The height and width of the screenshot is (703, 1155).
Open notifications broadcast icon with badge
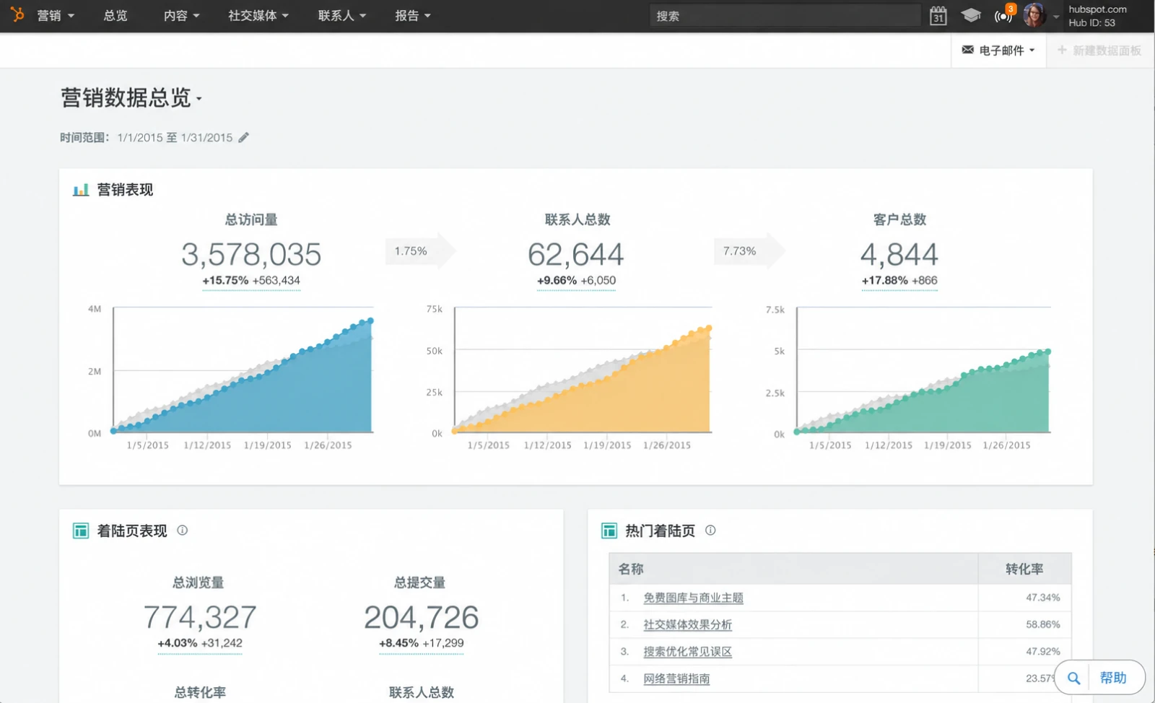point(1004,14)
